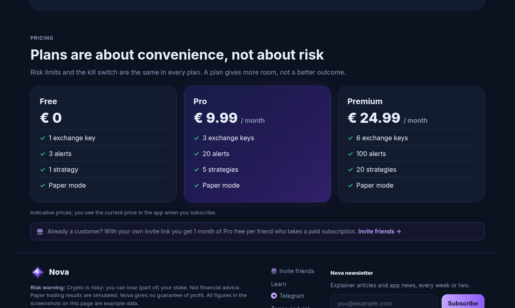Click the Nova star logo icon

click(x=38, y=272)
